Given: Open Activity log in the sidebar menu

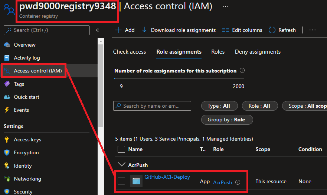Looking at the screenshot, I should tap(27, 58).
